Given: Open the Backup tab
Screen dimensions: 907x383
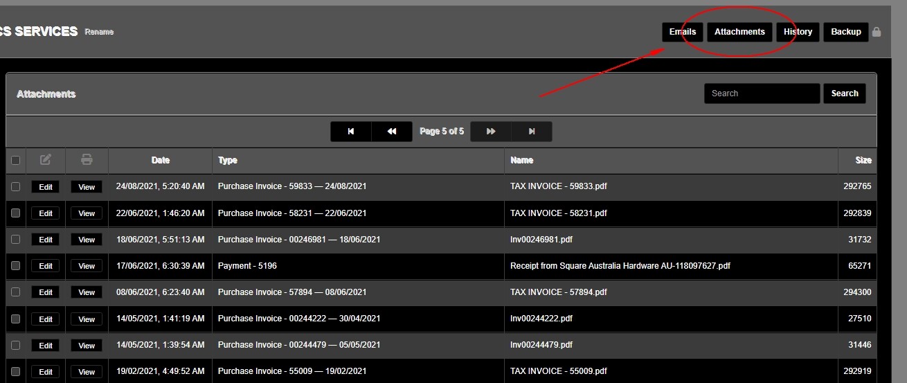Looking at the screenshot, I should coord(845,32).
